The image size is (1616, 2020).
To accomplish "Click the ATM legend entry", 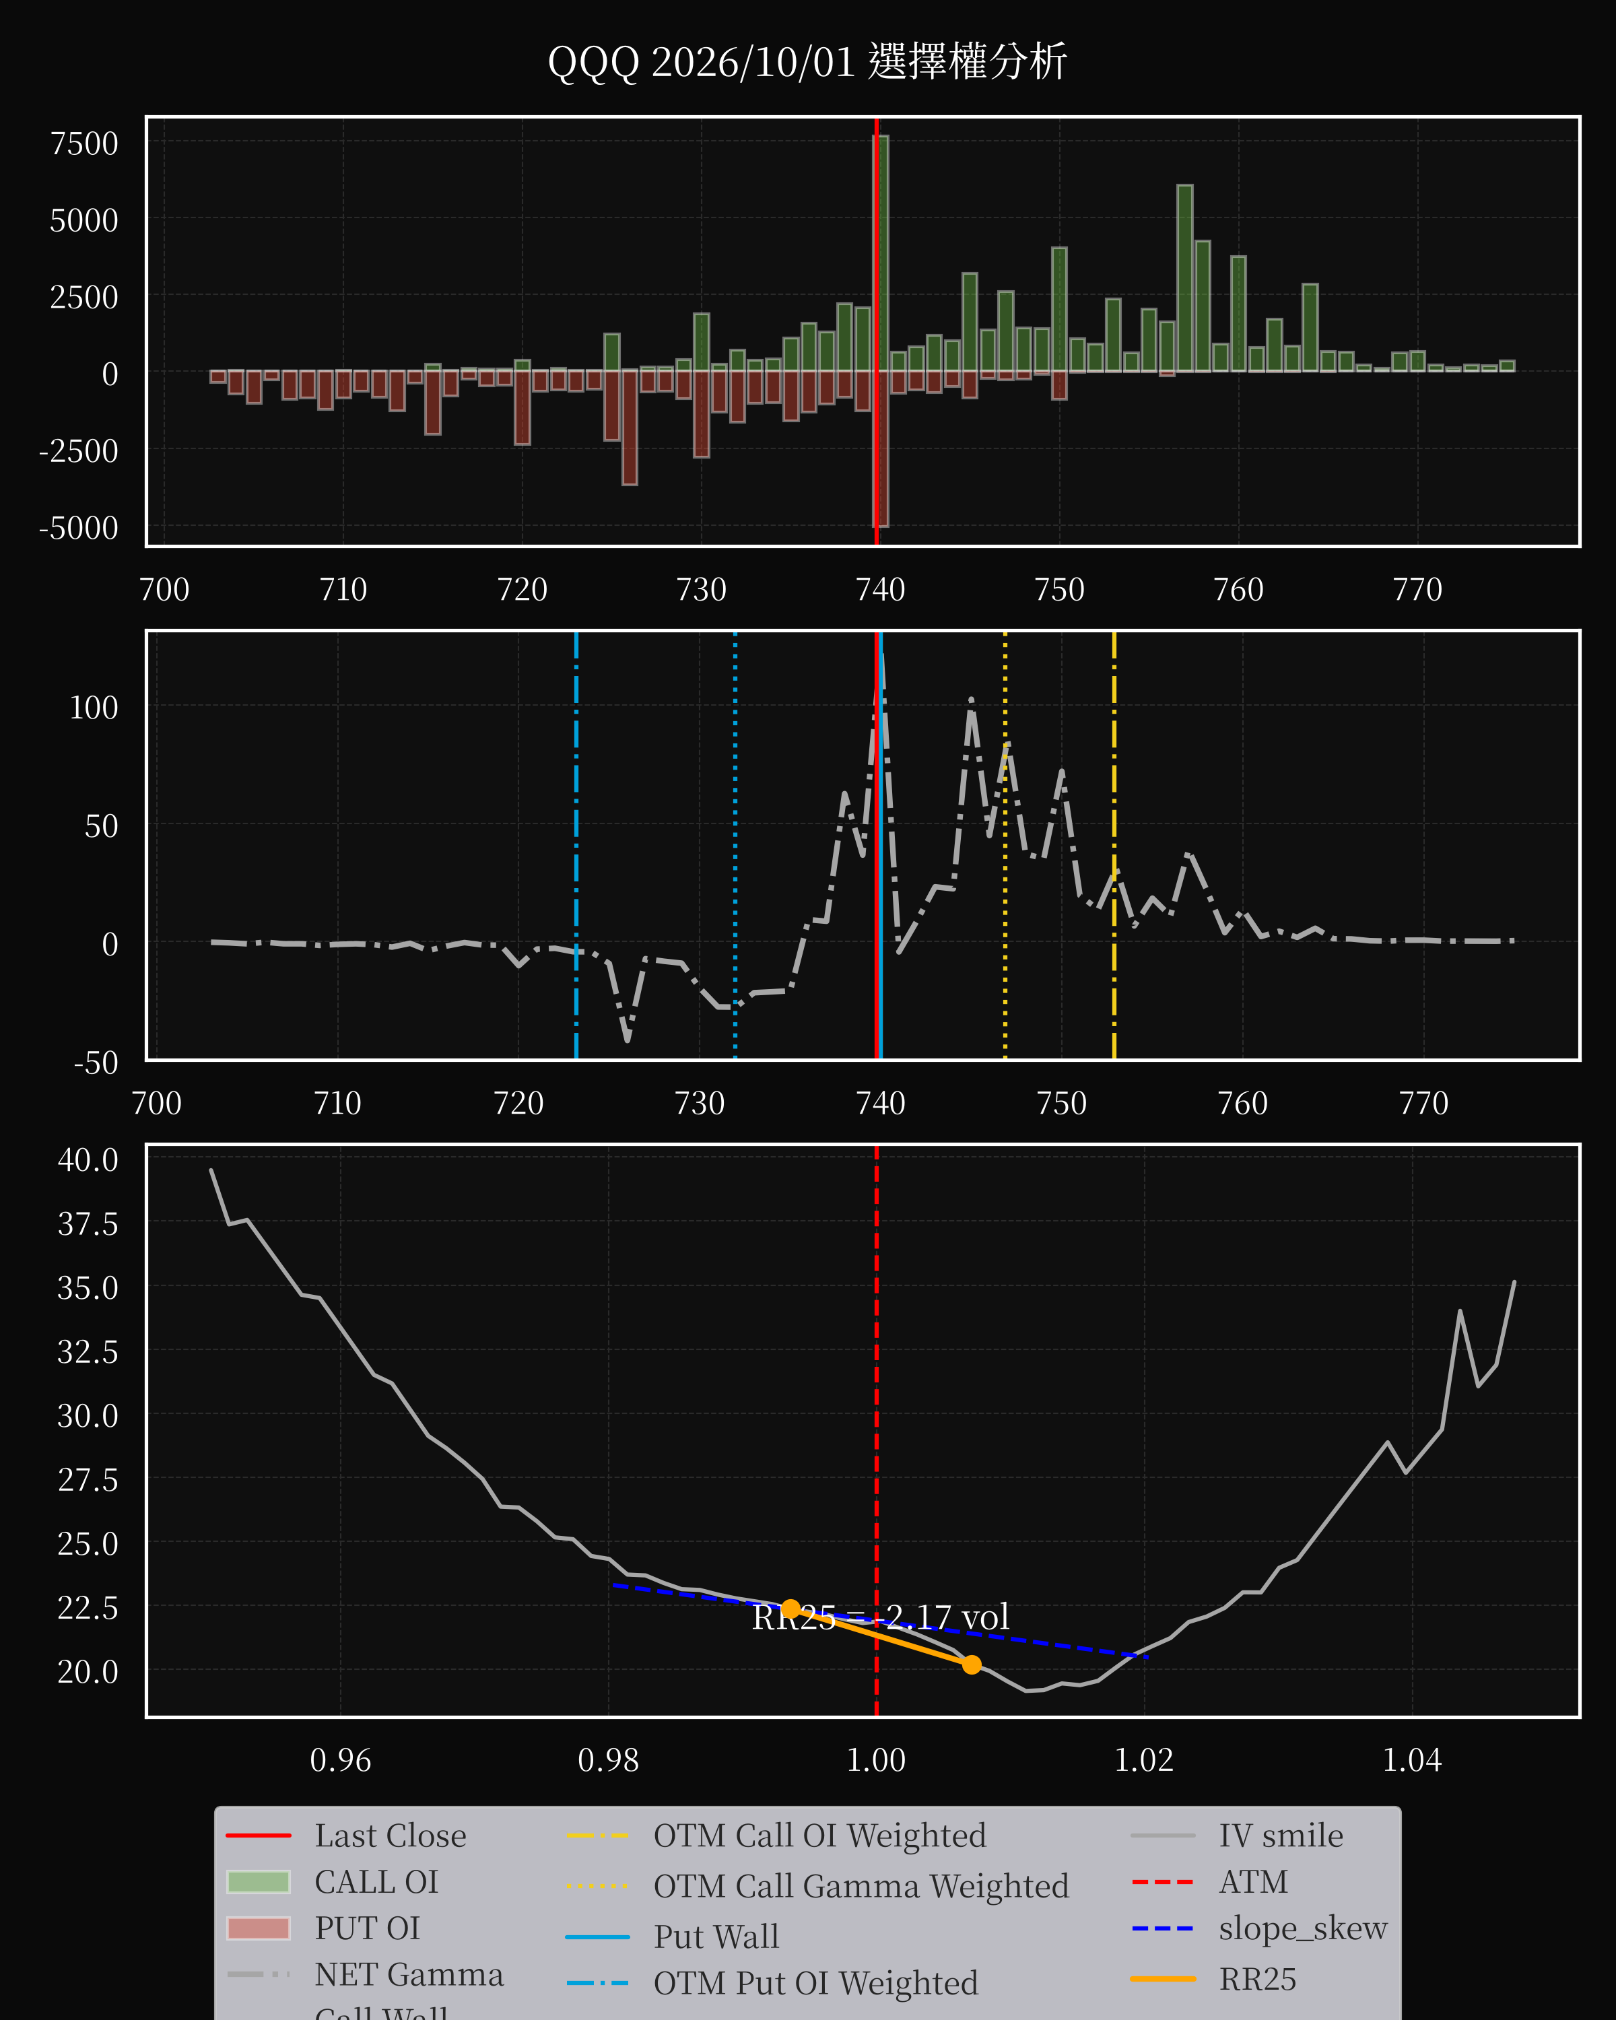I will pos(1209,1881).
